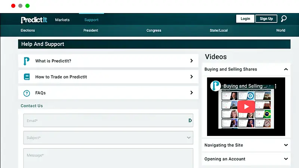The height and width of the screenshot is (168, 299).
Task: Click the green window maximize dot
Action: 27,6
